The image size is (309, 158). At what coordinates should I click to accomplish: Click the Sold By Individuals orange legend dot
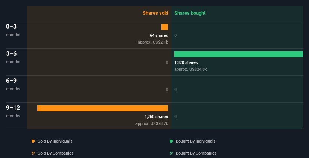point(33,141)
